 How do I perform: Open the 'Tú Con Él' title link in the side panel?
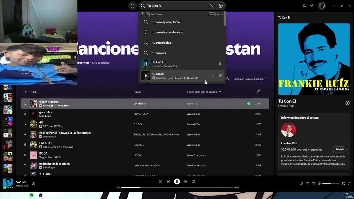click(x=287, y=101)
